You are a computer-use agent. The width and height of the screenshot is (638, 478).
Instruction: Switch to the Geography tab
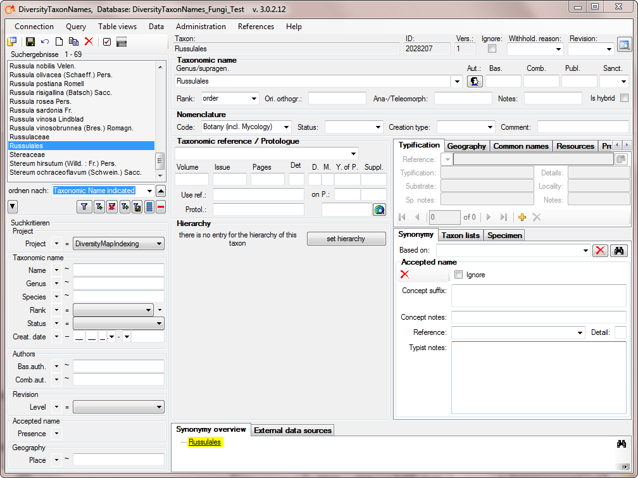(x=466, y=146)
